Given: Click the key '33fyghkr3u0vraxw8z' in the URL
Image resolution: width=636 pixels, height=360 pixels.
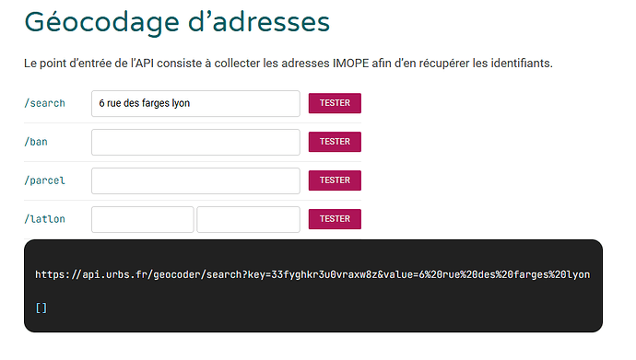Looking at the screenshot, I should (x=324, y=274).
